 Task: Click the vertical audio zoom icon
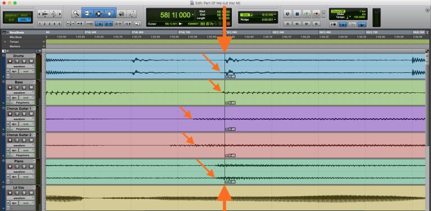tap(54, 13)
